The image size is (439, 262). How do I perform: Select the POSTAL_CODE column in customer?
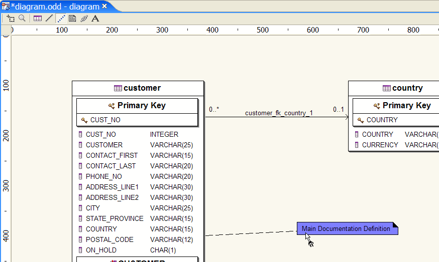[109, 239]
